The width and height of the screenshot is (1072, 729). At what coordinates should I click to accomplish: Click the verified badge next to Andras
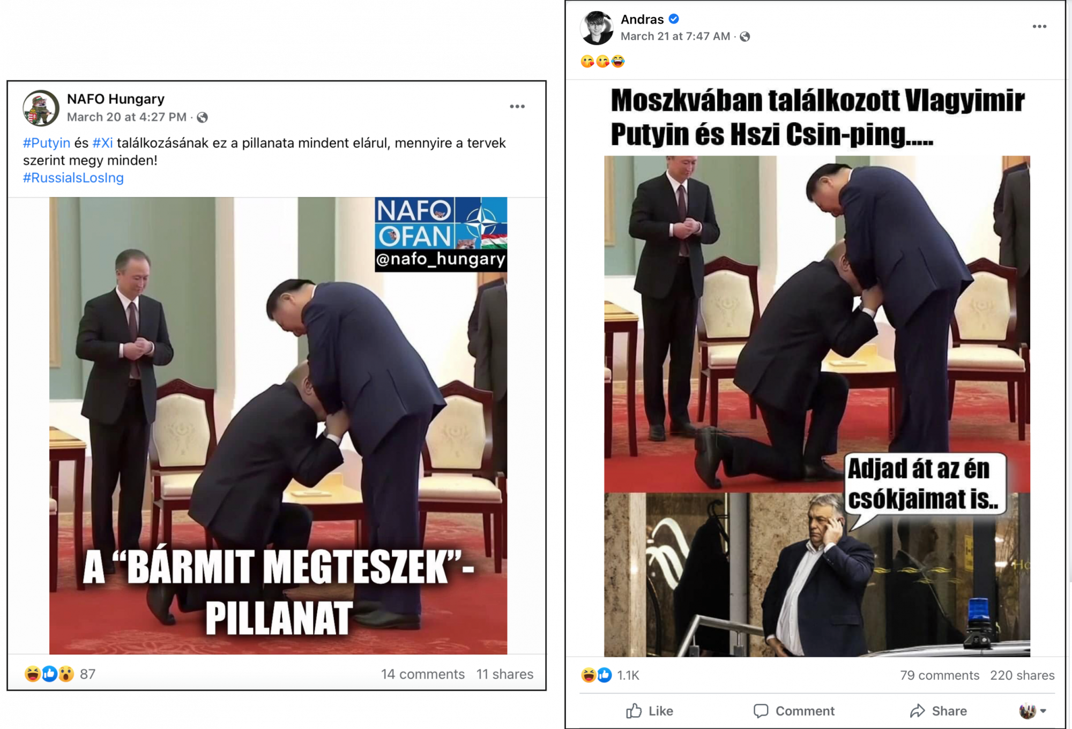pos(674,19)
